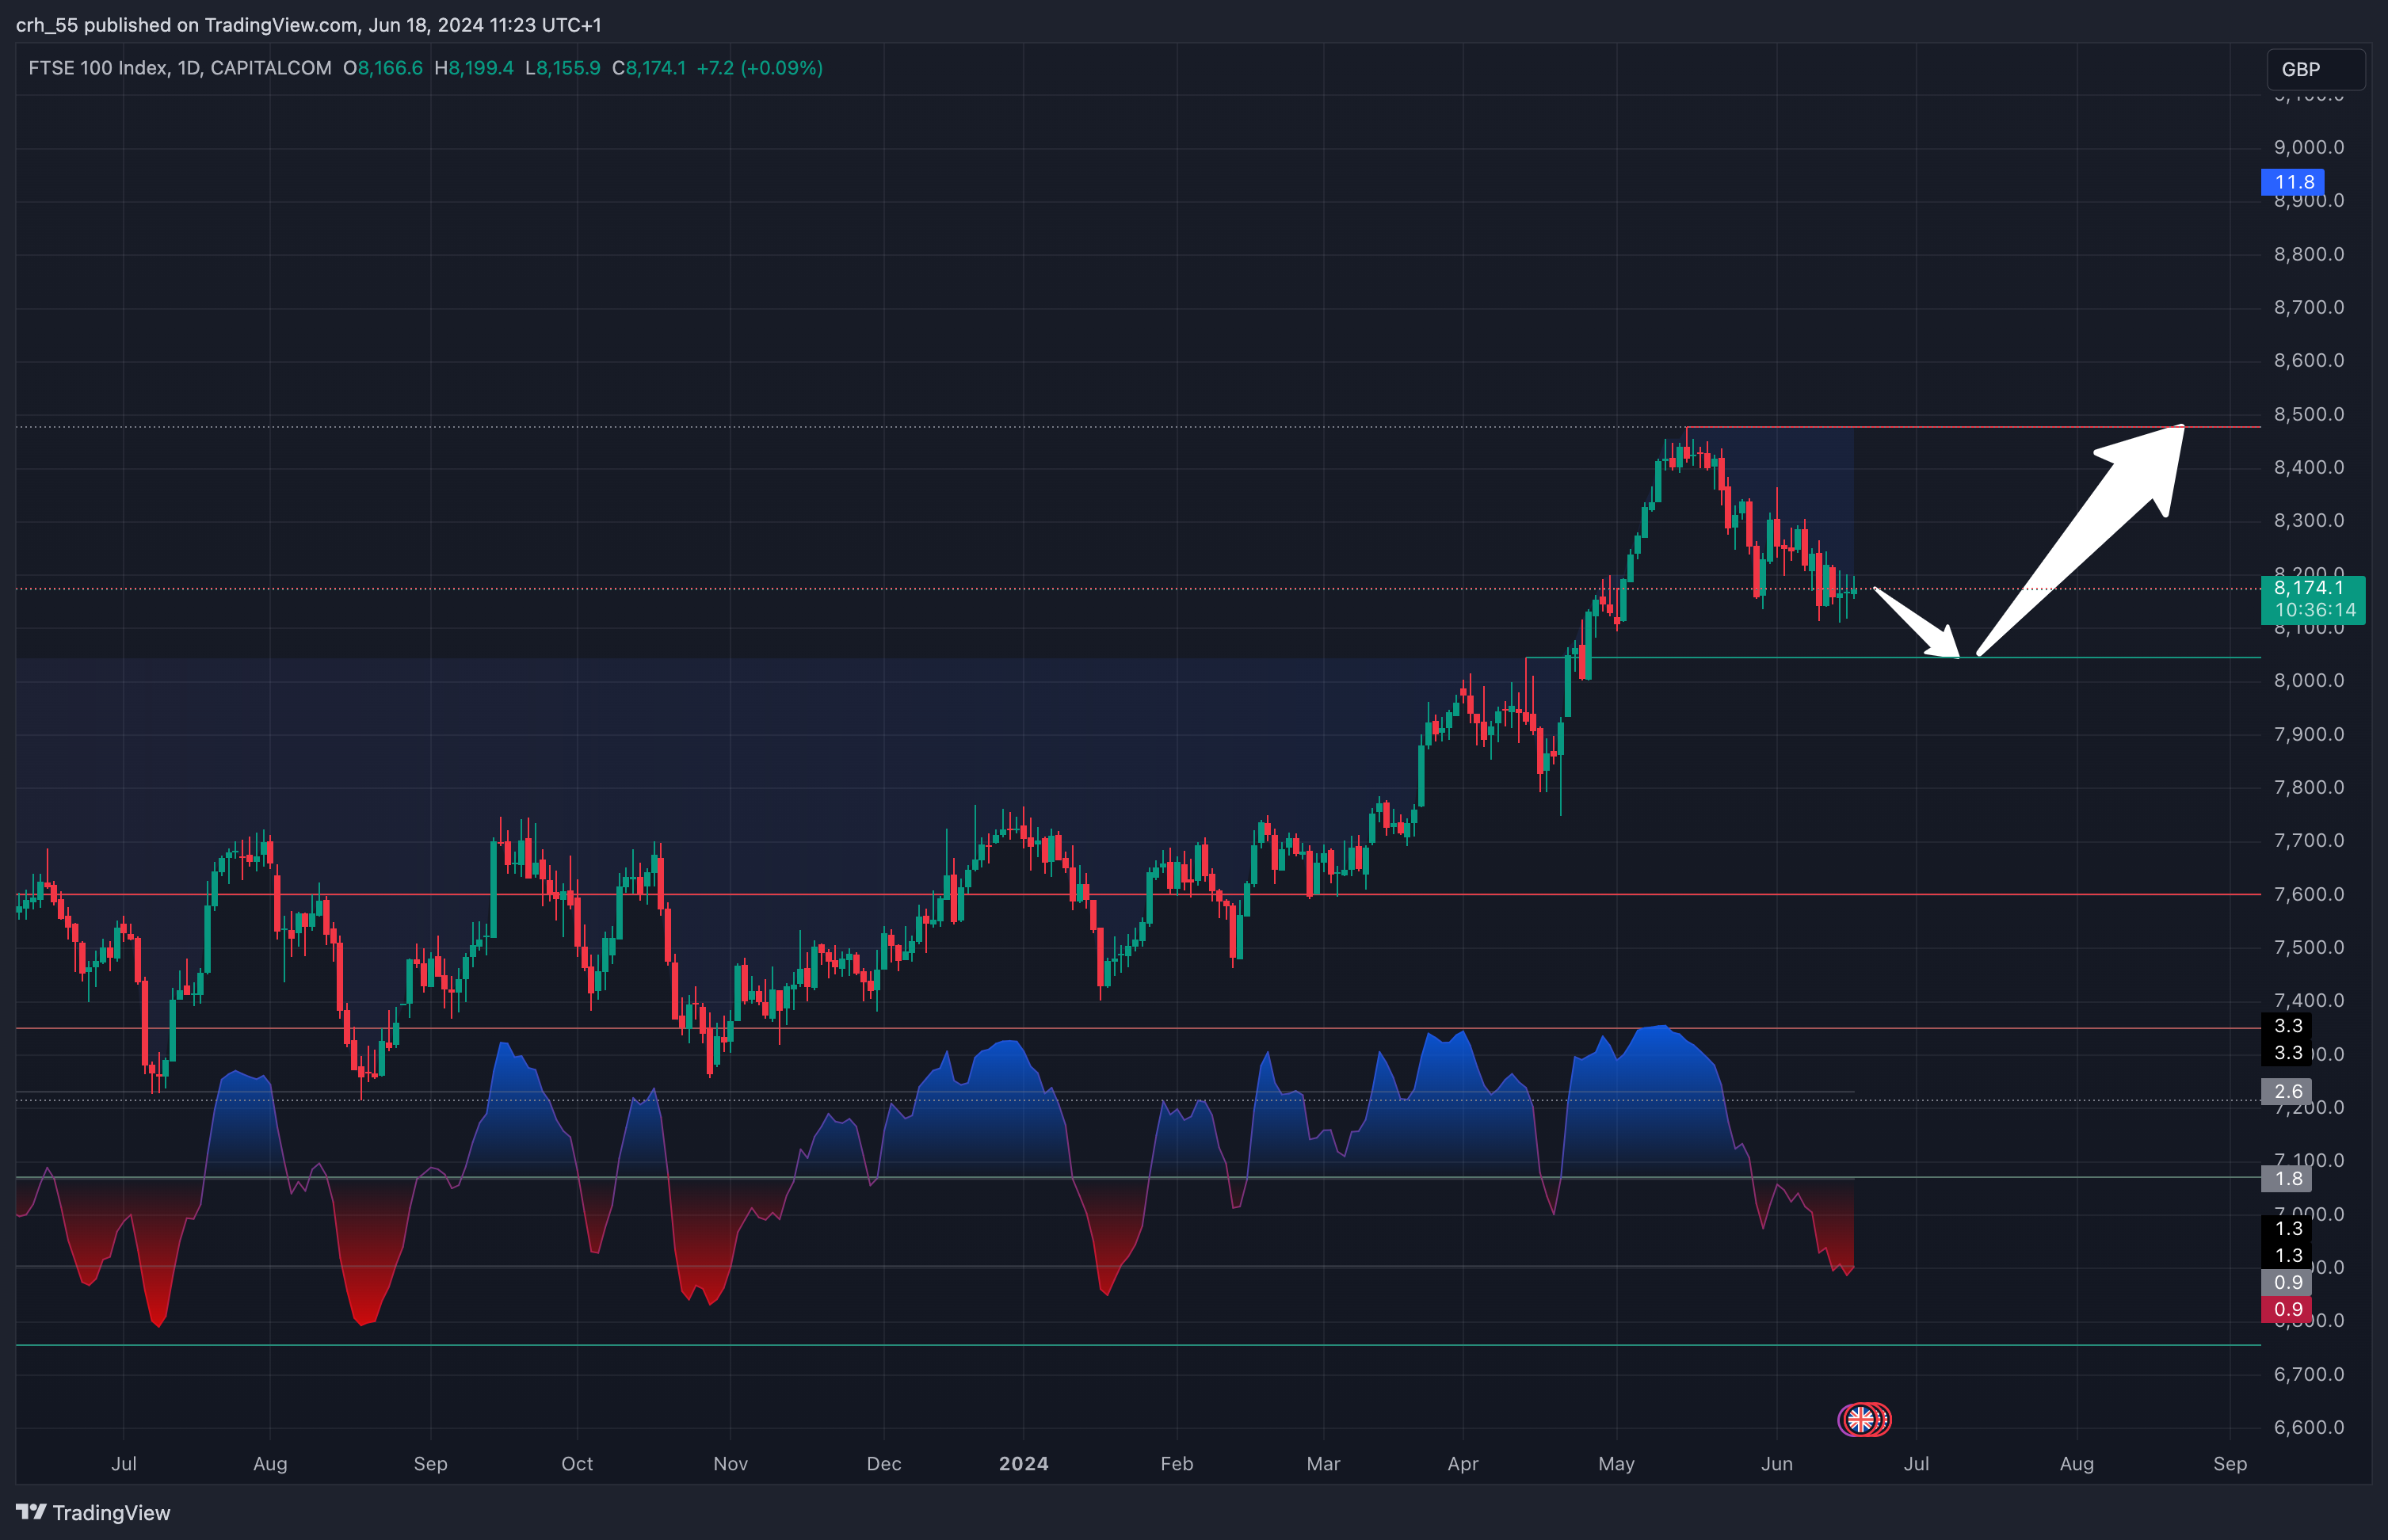Image resolution: width=2388 pixels, height=1540 pixels.
Task: Click the 8,300.0 price axis label
Action: tap(2309, 520)
